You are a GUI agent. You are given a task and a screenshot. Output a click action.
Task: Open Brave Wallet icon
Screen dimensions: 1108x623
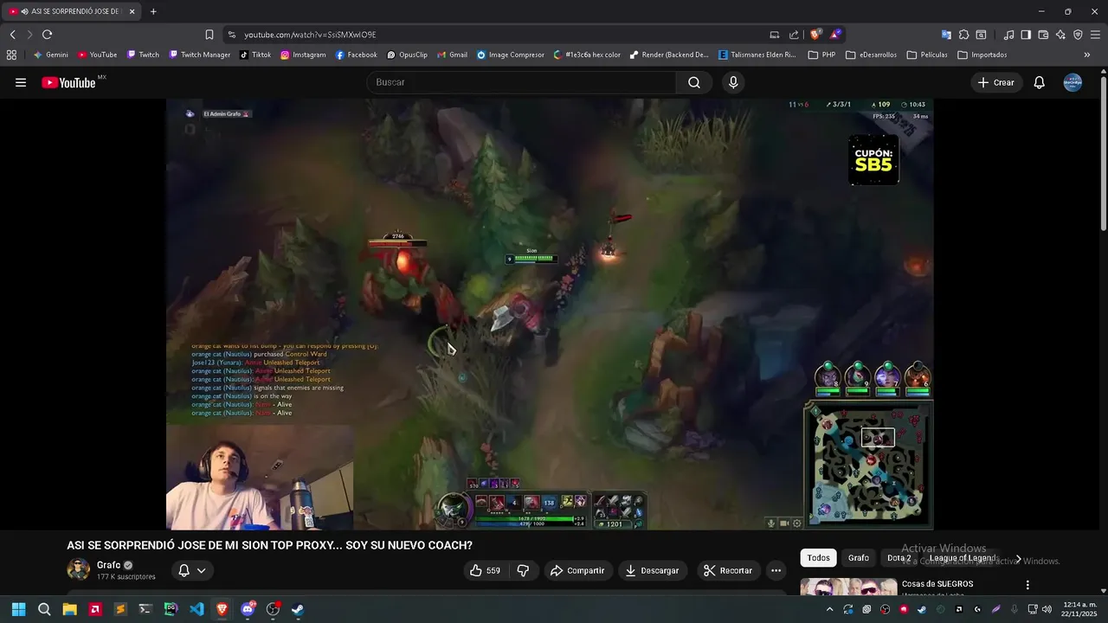click(x=1043, y=35)
